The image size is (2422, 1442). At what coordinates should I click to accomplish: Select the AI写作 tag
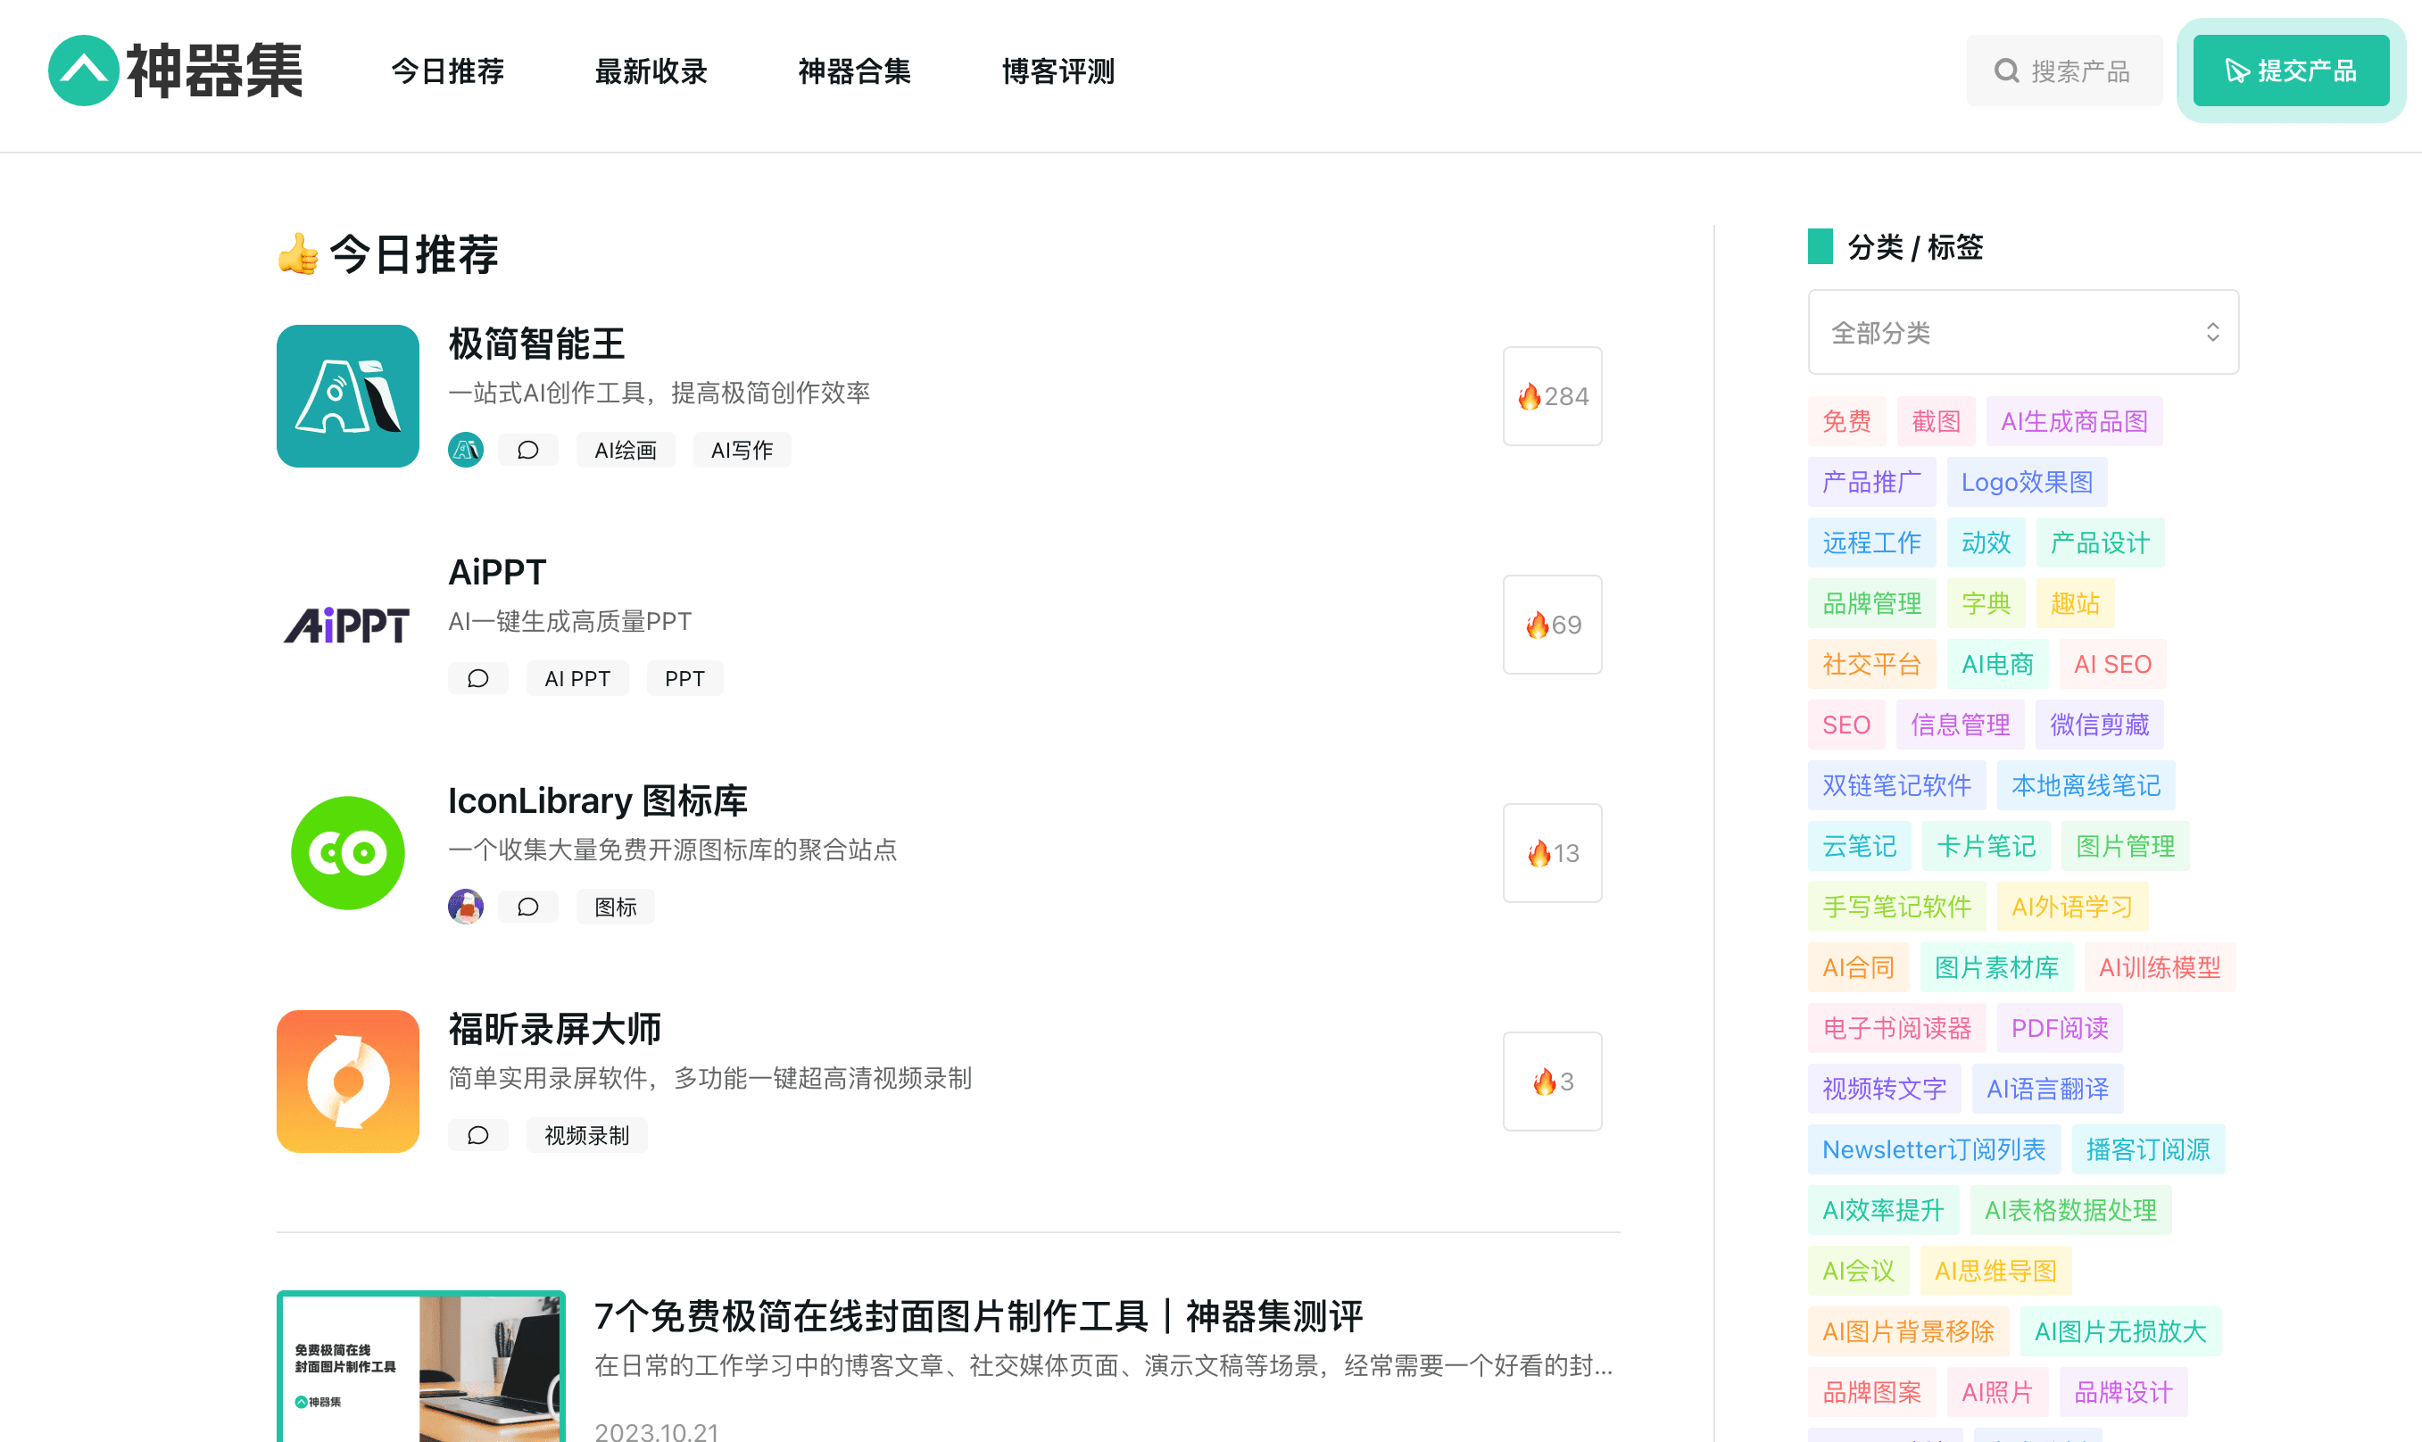(x=742, y=450)
